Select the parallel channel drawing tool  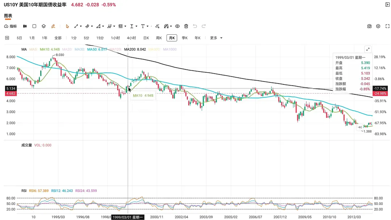(87, 26)
